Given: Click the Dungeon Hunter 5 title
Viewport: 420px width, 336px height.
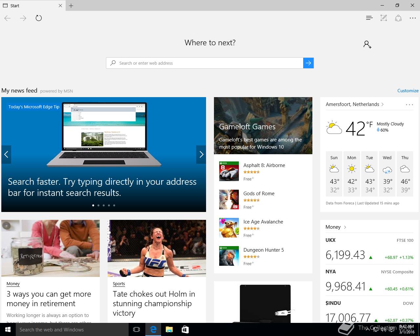Looking at the screenshot, I should (263, 250).
